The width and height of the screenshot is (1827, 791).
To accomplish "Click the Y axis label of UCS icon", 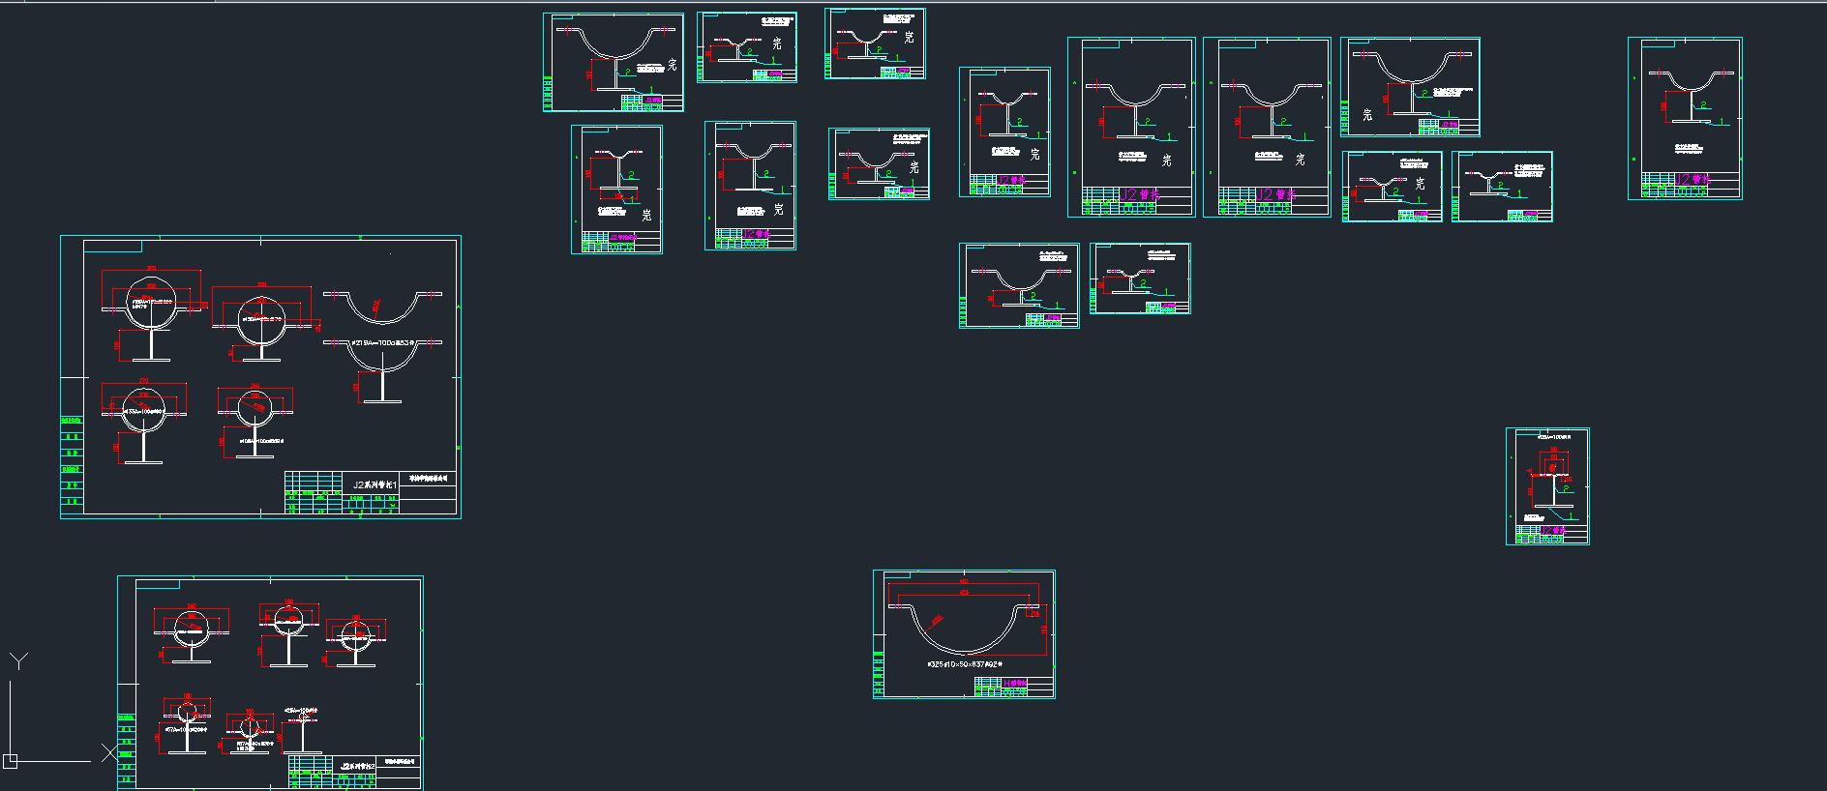I will tap(18, 661).
